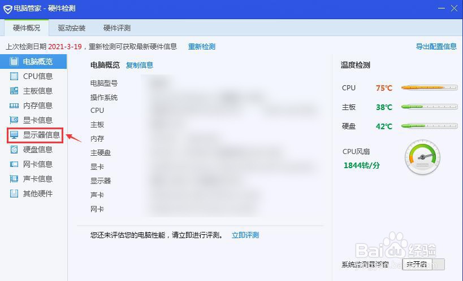Open the CPU信息 sidebar entry
Viewport: 463px width, 281px height.
coord(33,76)
